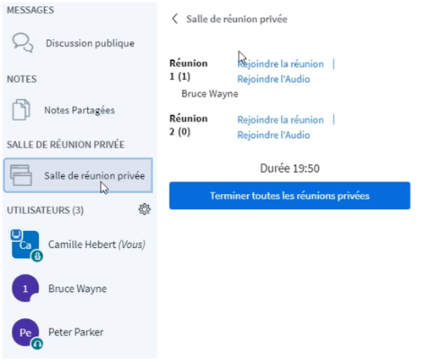
Task: Open the Notes Partagées document icon
Action: click(21, 110)
